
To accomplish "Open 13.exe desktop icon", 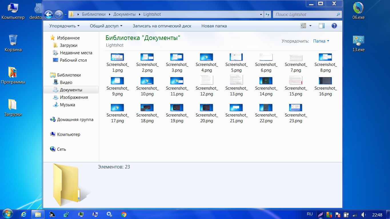I will pos(358,43).
